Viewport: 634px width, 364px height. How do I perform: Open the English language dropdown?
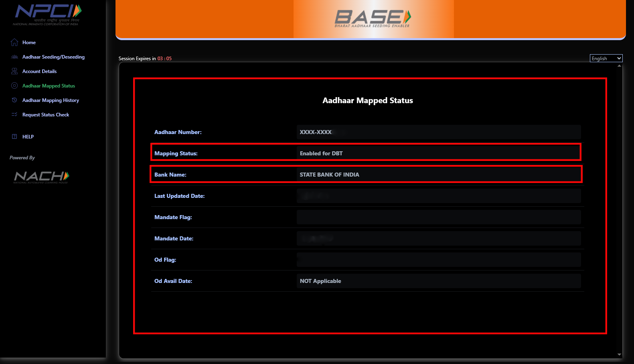click(x=606, y=59)
